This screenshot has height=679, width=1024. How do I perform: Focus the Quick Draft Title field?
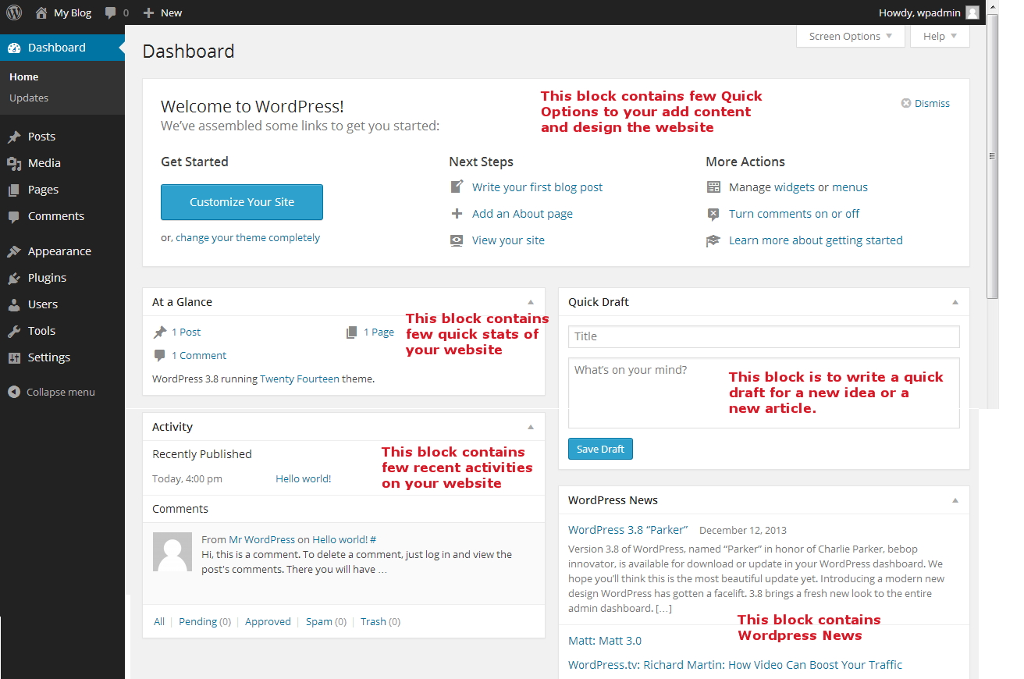763,336
